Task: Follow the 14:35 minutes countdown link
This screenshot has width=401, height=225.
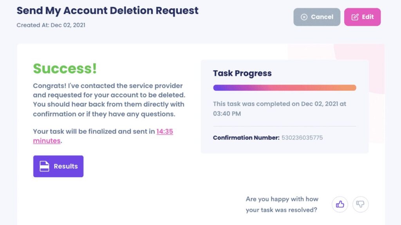Action: [x=164, y=132]
